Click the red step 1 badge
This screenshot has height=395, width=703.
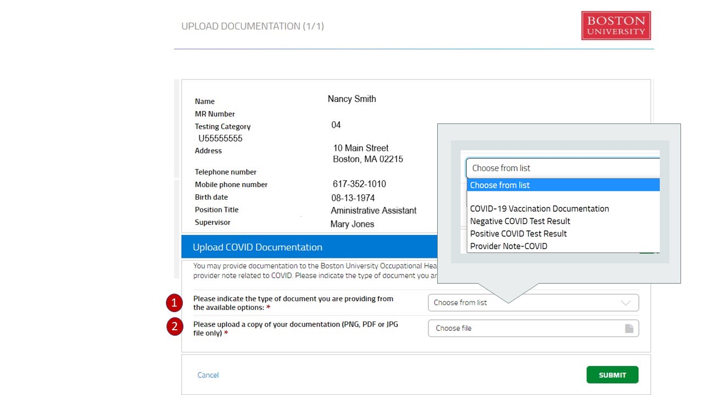[175, 303]
